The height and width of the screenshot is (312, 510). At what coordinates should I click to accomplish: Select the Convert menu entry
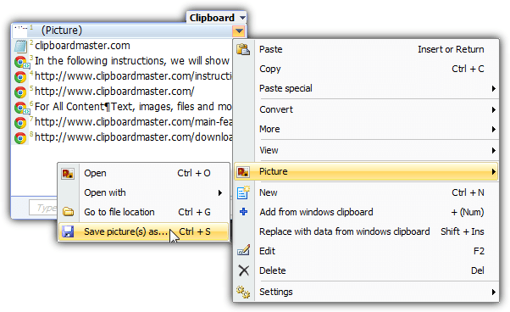pos(366,109)
